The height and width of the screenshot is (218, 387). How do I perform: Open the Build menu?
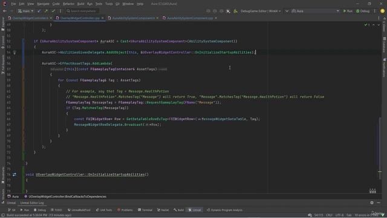[x=80, y=4]
